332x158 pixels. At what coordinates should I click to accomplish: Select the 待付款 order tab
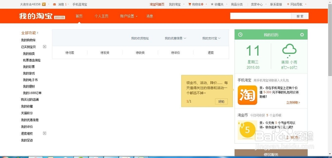click(x=70, y=53)
